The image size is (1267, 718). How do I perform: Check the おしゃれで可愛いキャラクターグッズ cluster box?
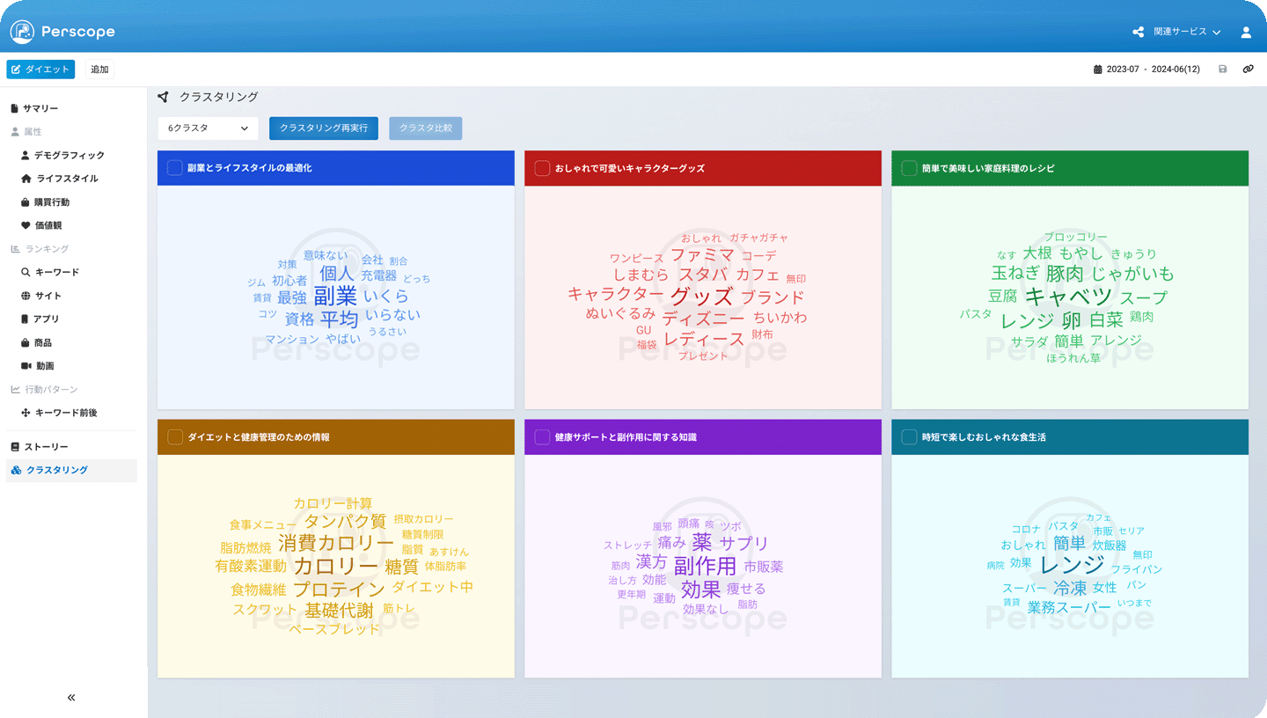click(542, 167)
